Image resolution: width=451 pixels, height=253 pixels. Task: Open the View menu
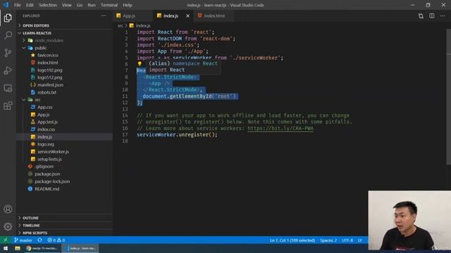tap(66, 5)
